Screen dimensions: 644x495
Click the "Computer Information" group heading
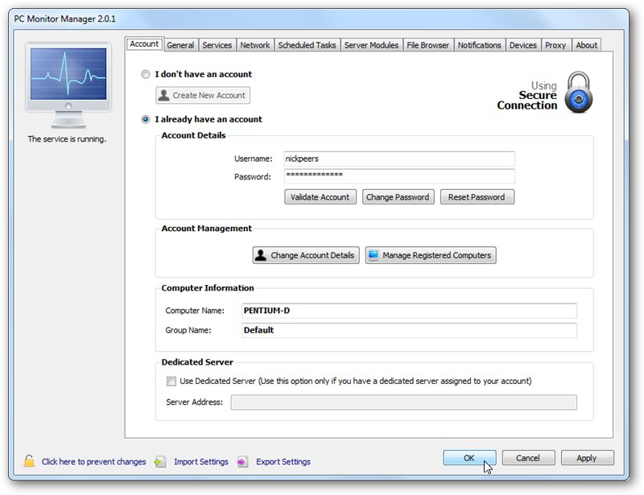click(x=208, y=288)
